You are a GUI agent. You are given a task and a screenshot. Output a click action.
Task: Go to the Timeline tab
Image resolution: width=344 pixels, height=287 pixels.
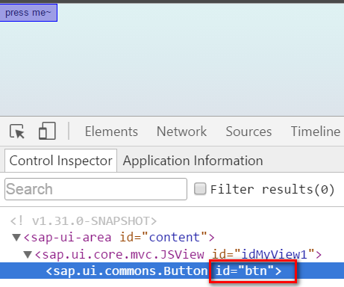(316, 132)
